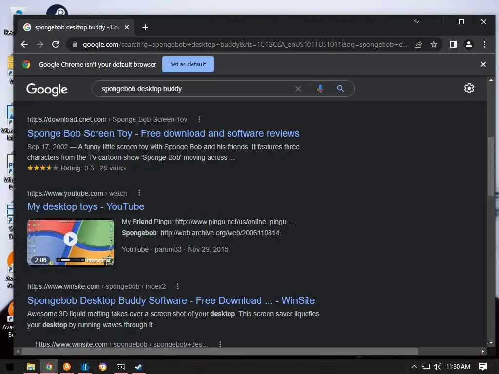Close the spongebob desktop buddy tab
The image size is (499, 374).
click(127, 27)
